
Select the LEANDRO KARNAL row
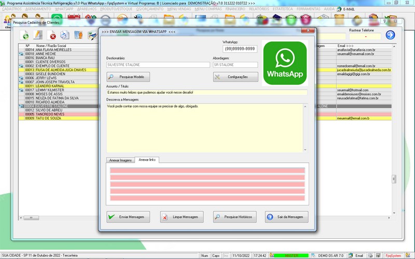pos(58,86)
